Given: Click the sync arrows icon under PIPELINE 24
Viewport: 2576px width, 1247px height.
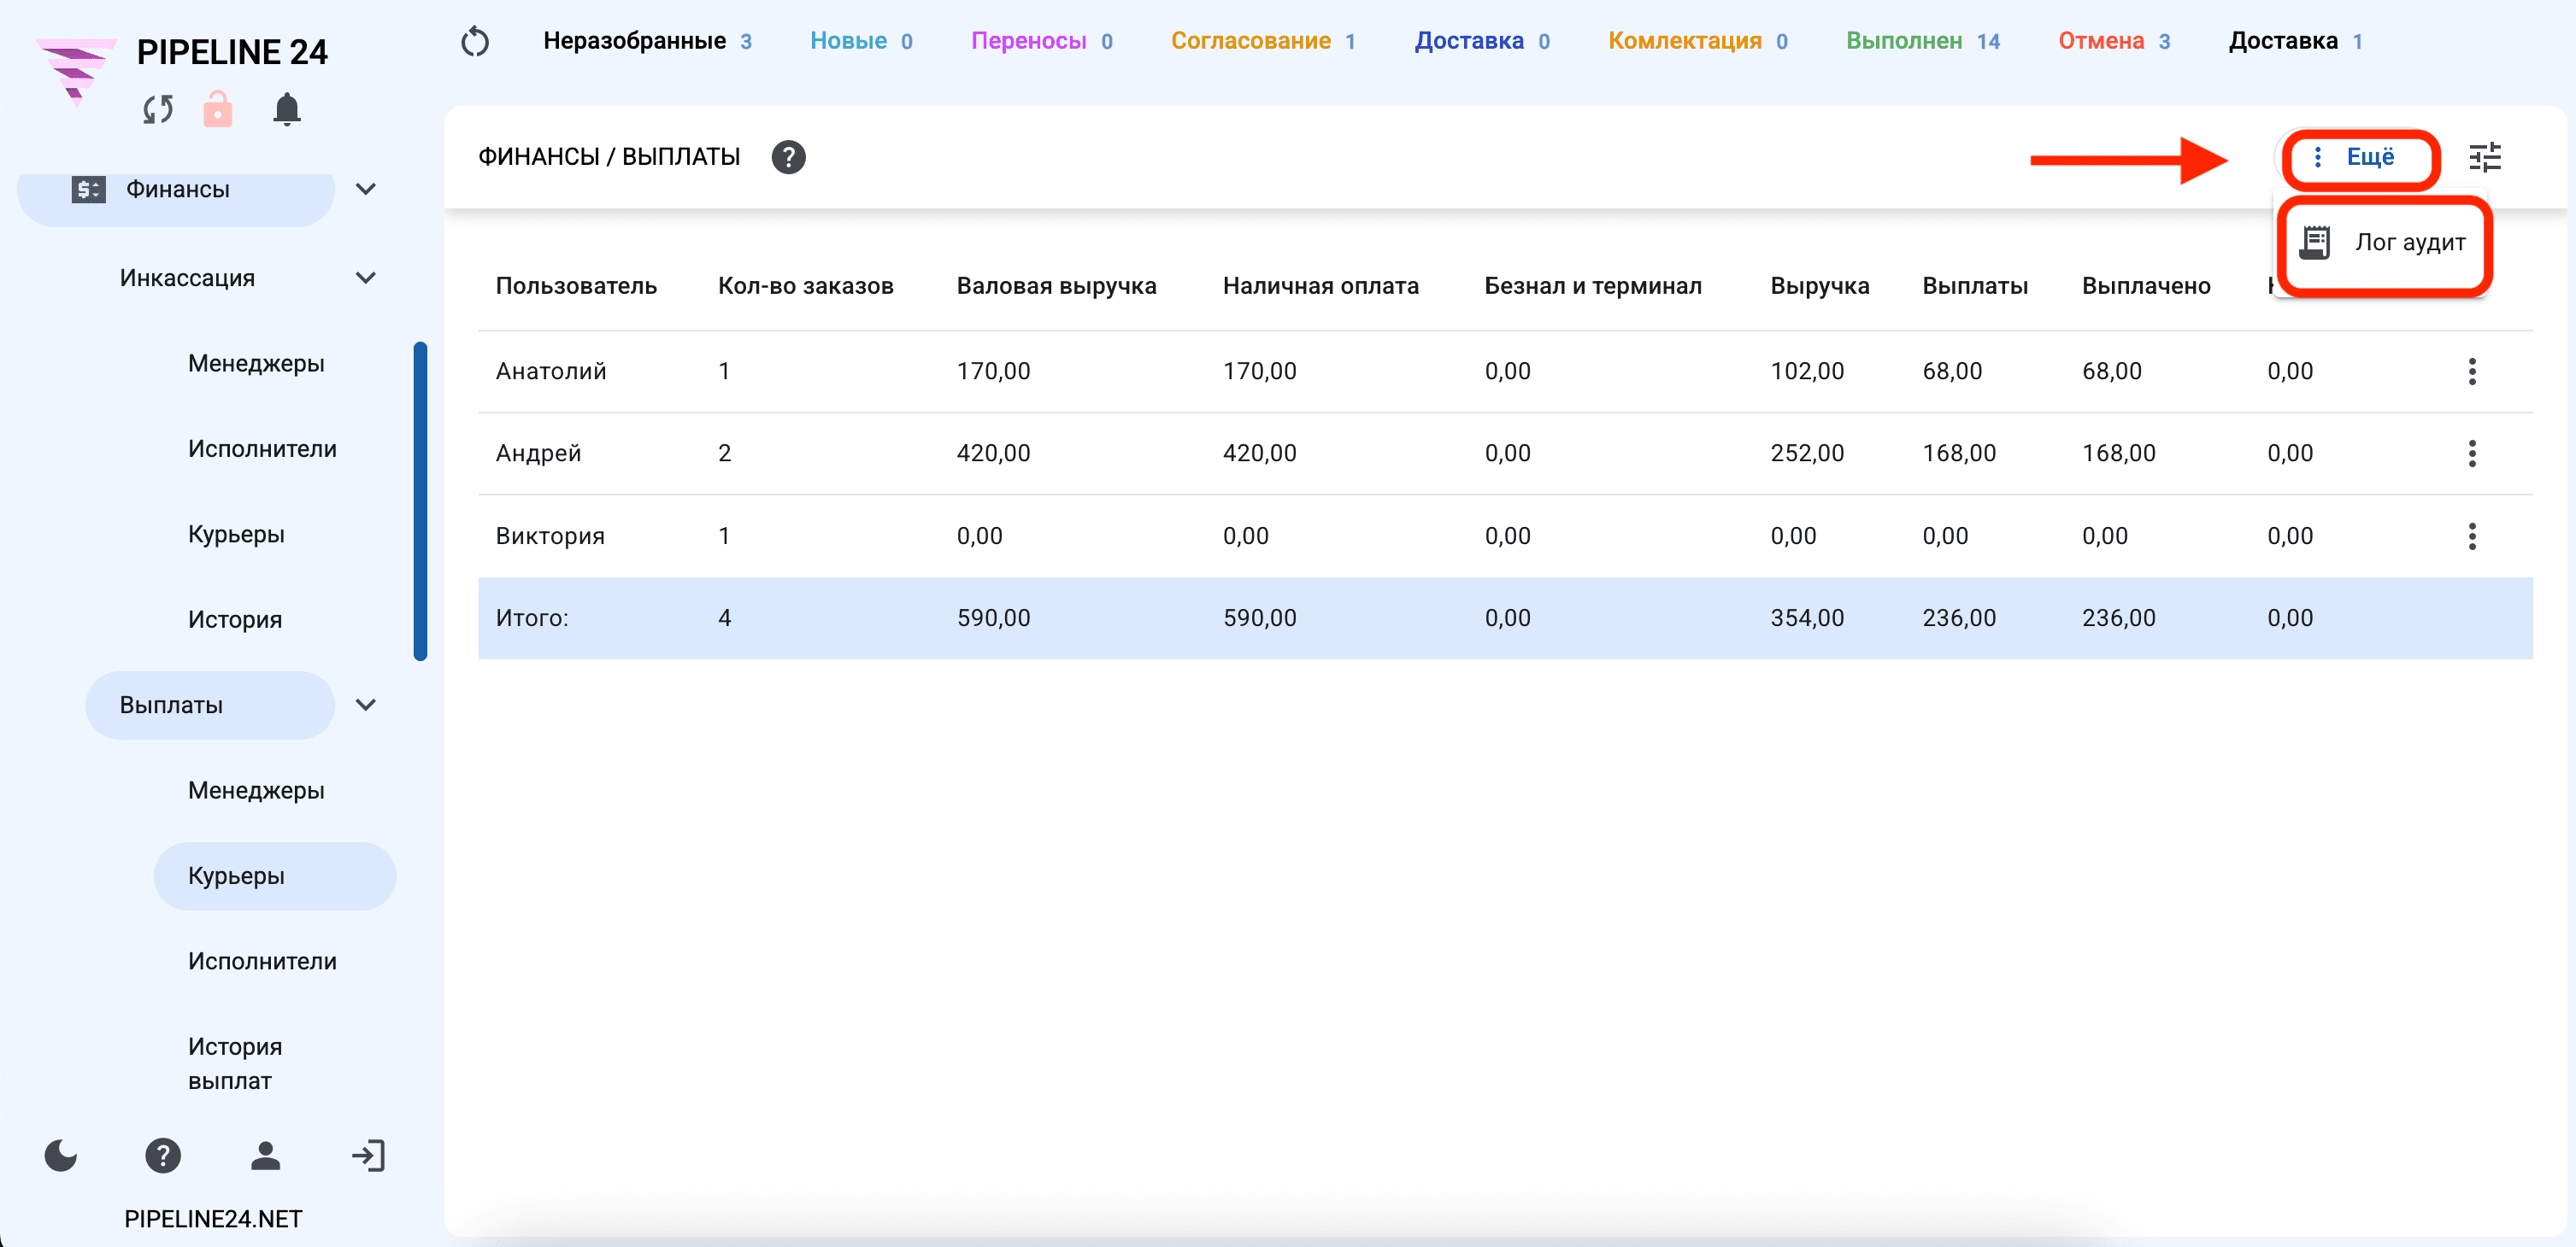Looking at the screenshot, I should (158, 109).
